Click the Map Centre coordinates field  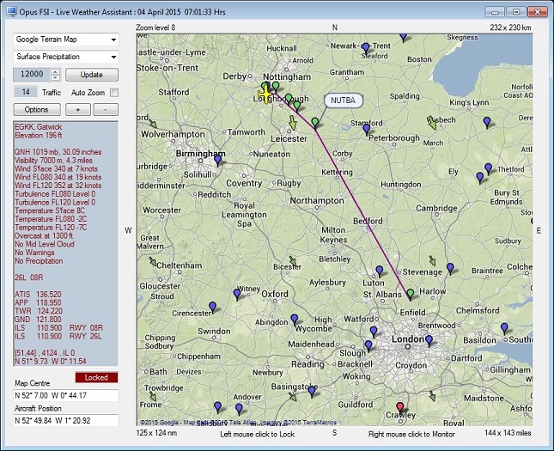coord(66,395)
